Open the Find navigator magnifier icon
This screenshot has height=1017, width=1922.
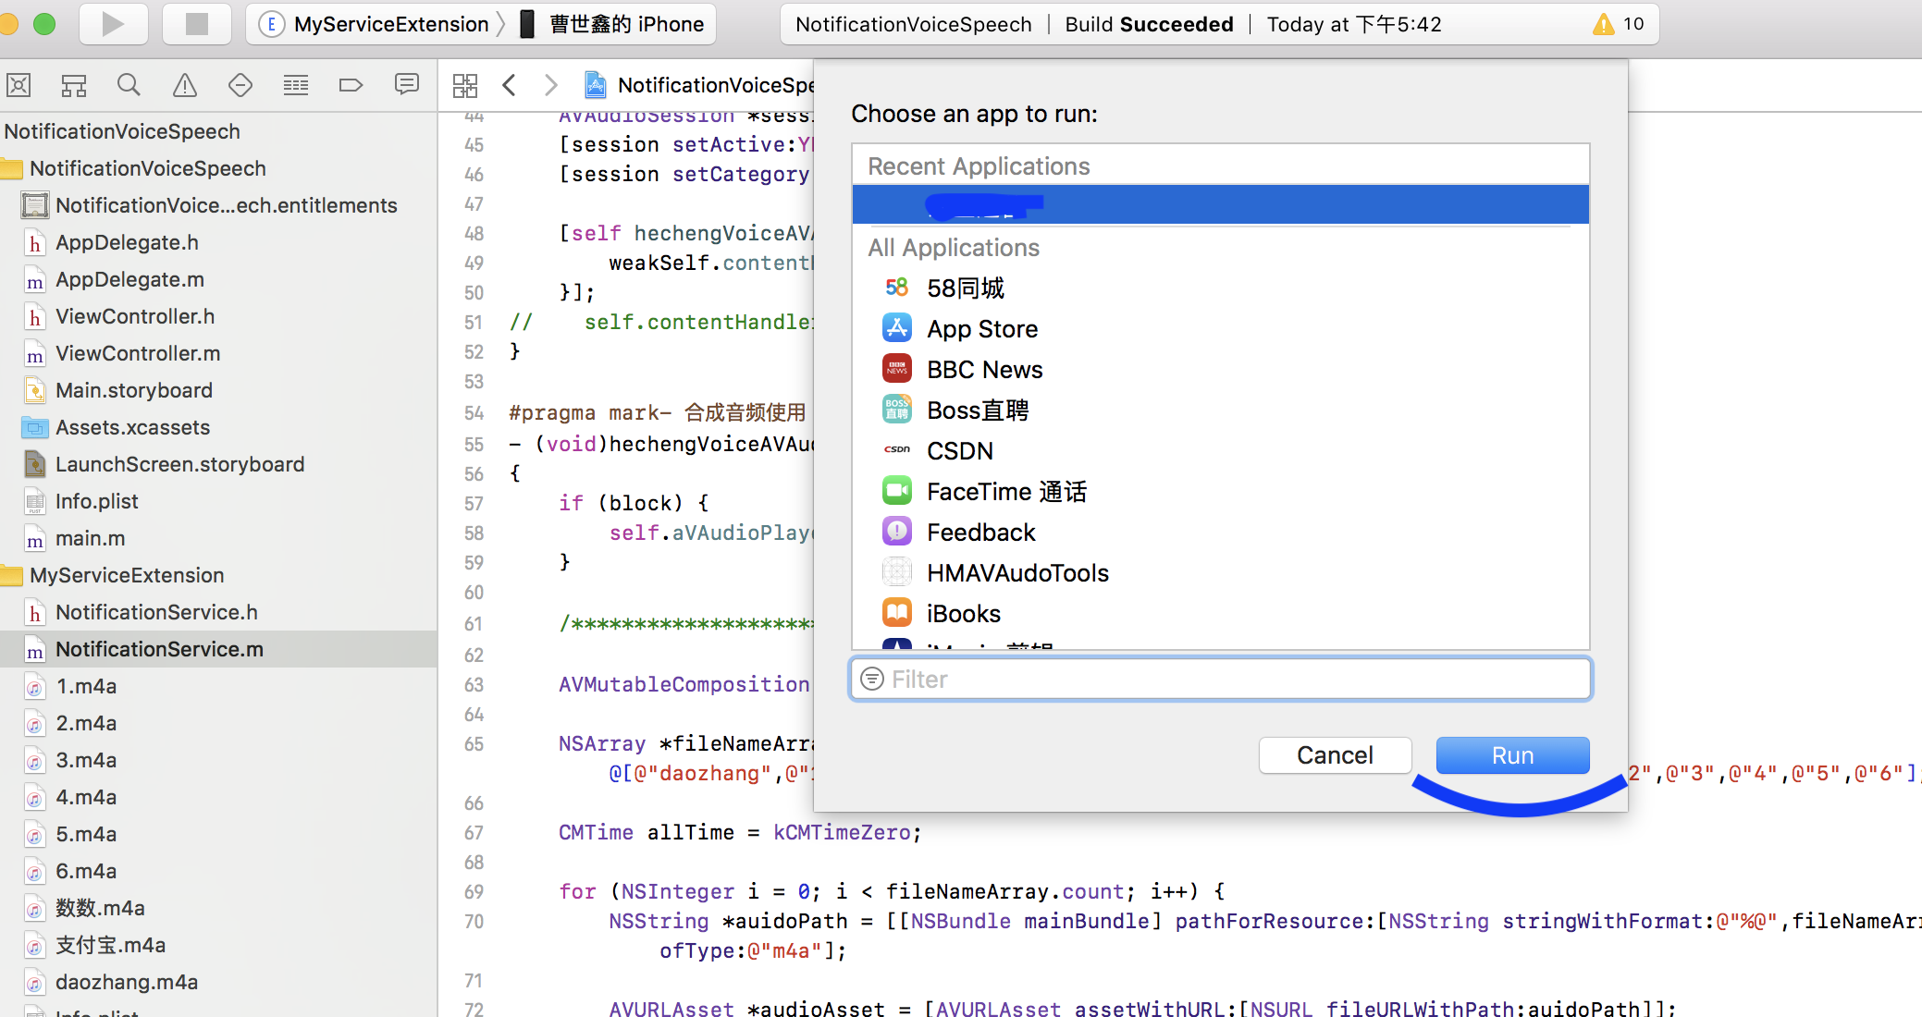coord(129,86)
